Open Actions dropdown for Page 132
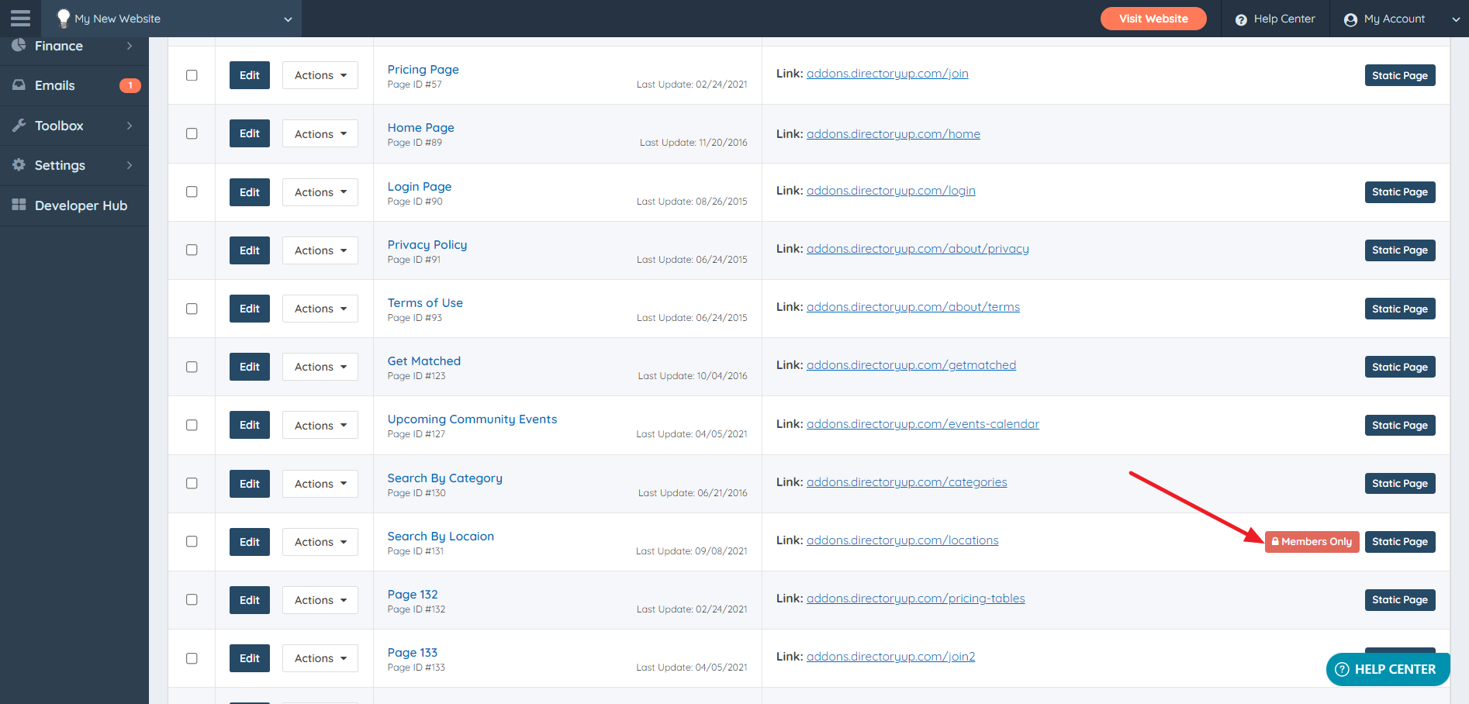The width and height of the screenshot is (1469, 704). point(320,600)
